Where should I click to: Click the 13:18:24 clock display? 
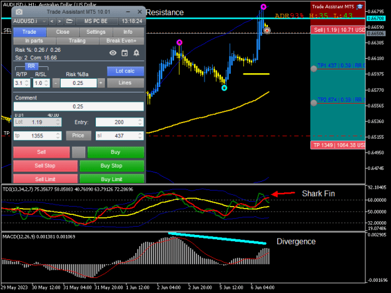click(132, 21)
